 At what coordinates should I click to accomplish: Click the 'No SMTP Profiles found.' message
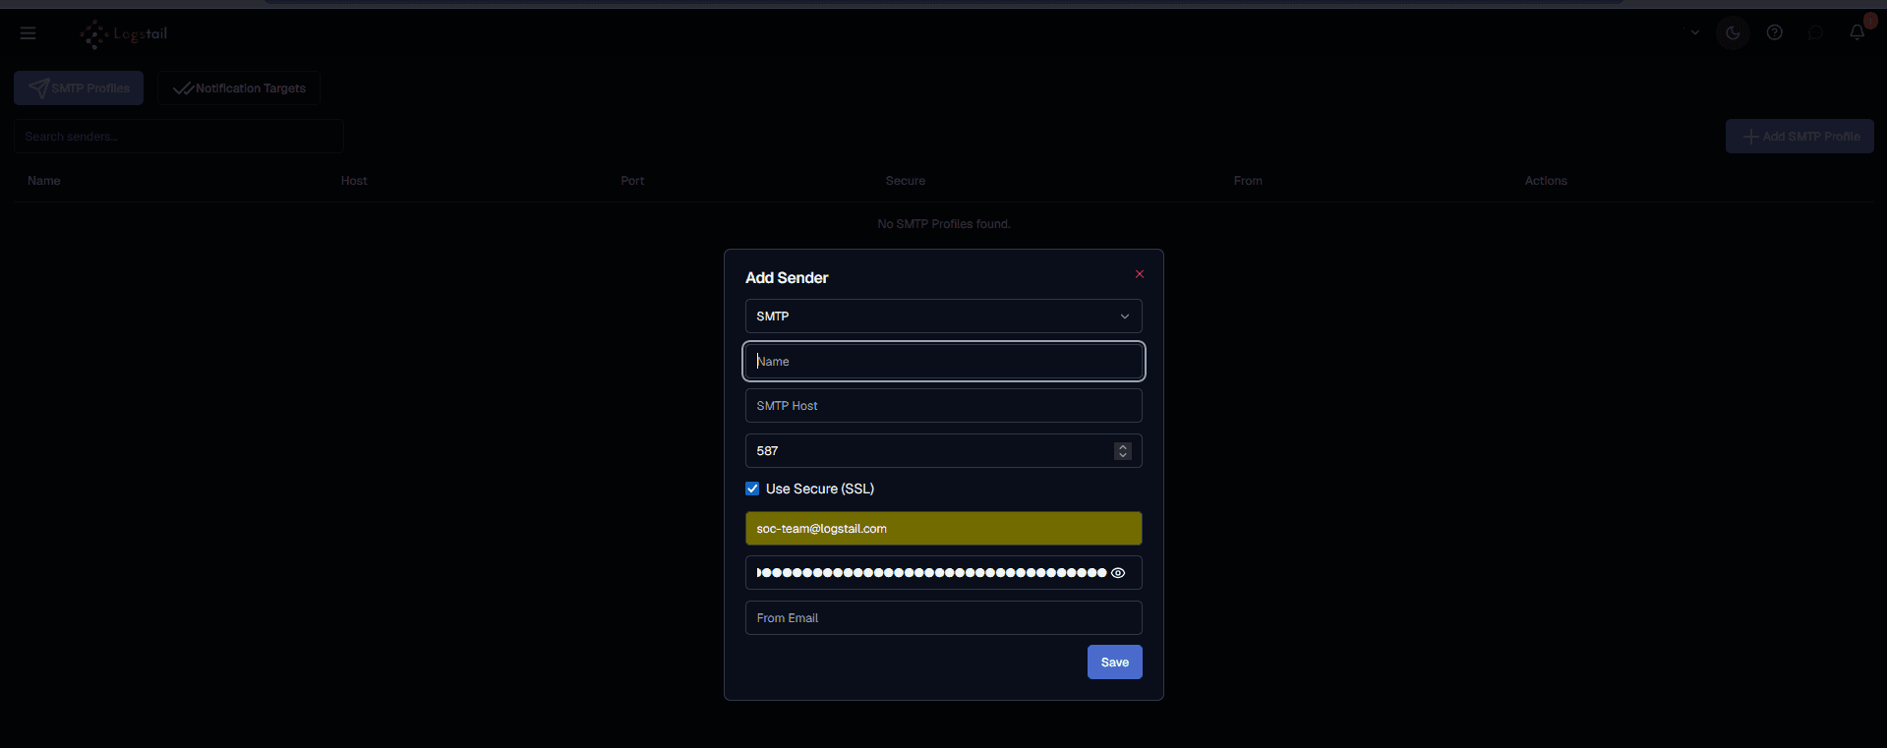click(x=944, y=224)
